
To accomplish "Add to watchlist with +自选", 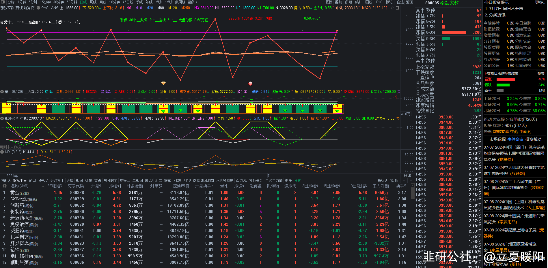I will pos(400,2).
